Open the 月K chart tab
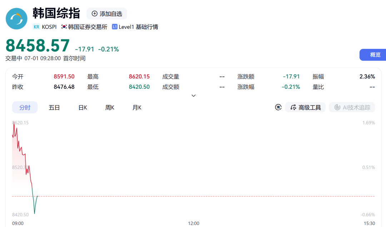The image size is (386, 227). (137, 108)
